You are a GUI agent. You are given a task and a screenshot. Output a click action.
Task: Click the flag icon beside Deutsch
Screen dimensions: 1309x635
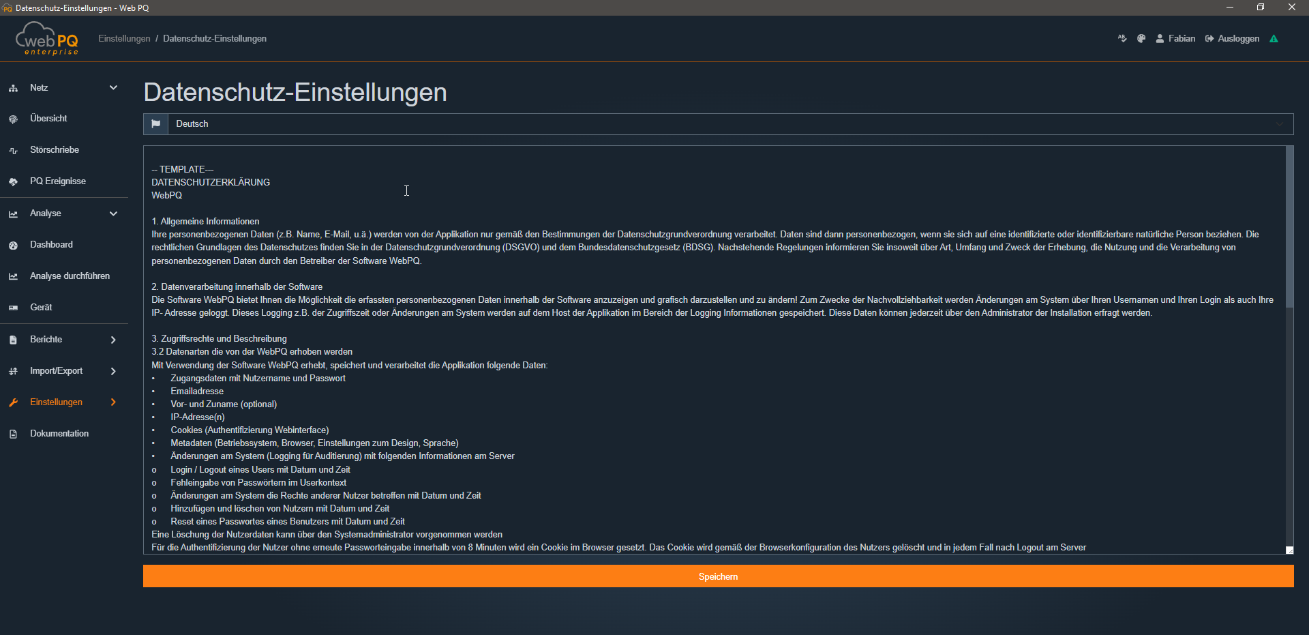156,124
